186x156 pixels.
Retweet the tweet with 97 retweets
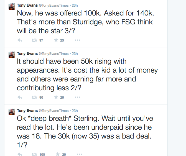click(34, 40)
